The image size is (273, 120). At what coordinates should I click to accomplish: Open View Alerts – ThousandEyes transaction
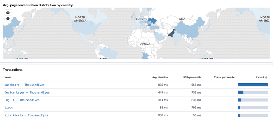click(x=26, y=115)
